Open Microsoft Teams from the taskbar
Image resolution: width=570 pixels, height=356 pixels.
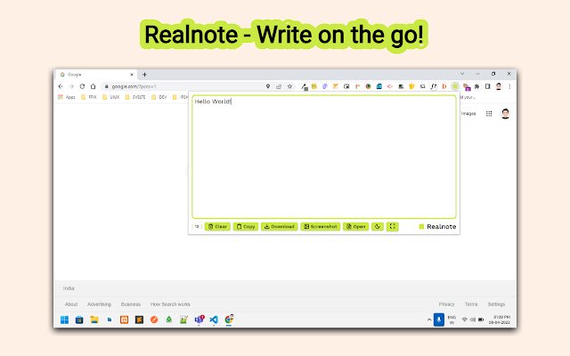tap(199, 320)
